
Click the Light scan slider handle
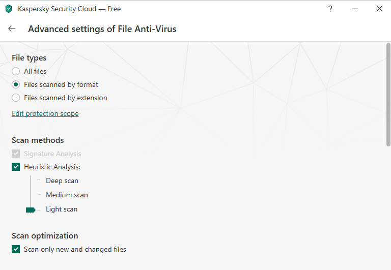(x=30, y=209)
